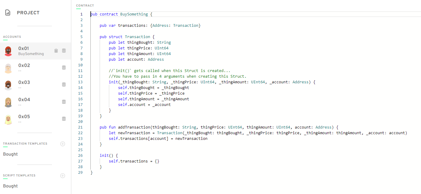
Task: Click the 0x02 account avatar
Action: [x=8, y=68]
